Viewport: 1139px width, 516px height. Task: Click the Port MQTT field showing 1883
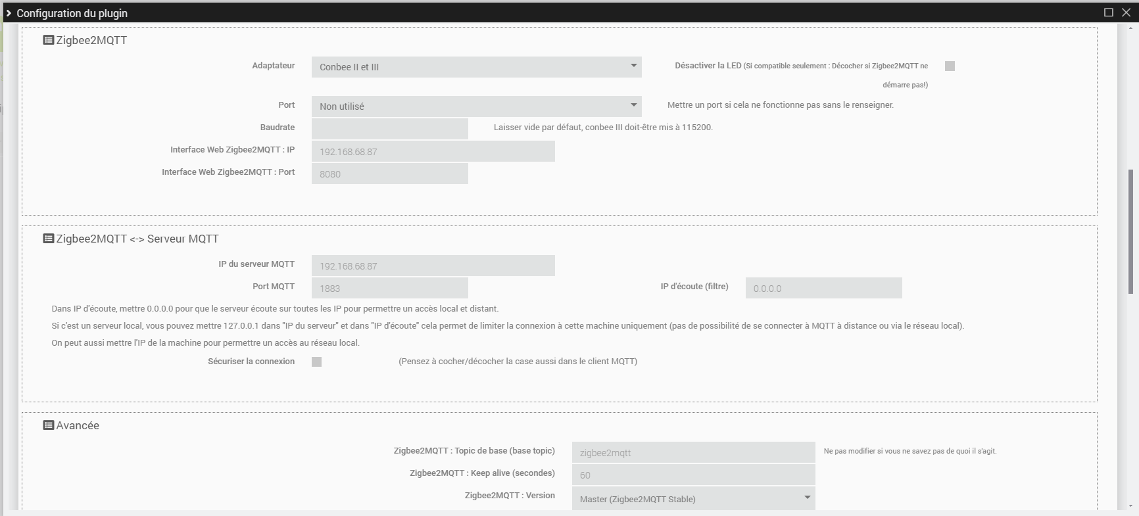coord(390,288)
